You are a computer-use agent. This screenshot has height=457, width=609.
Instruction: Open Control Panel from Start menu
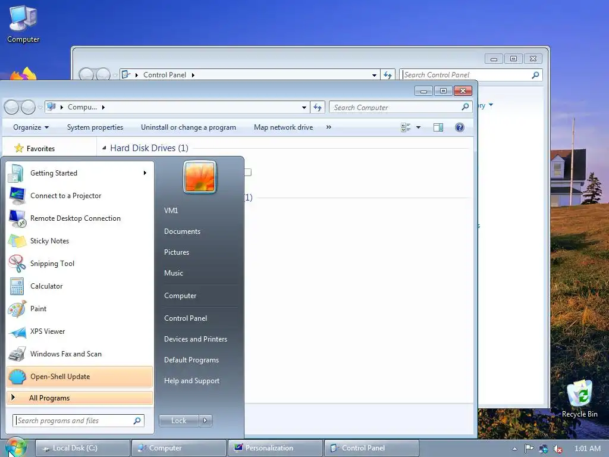186,318
